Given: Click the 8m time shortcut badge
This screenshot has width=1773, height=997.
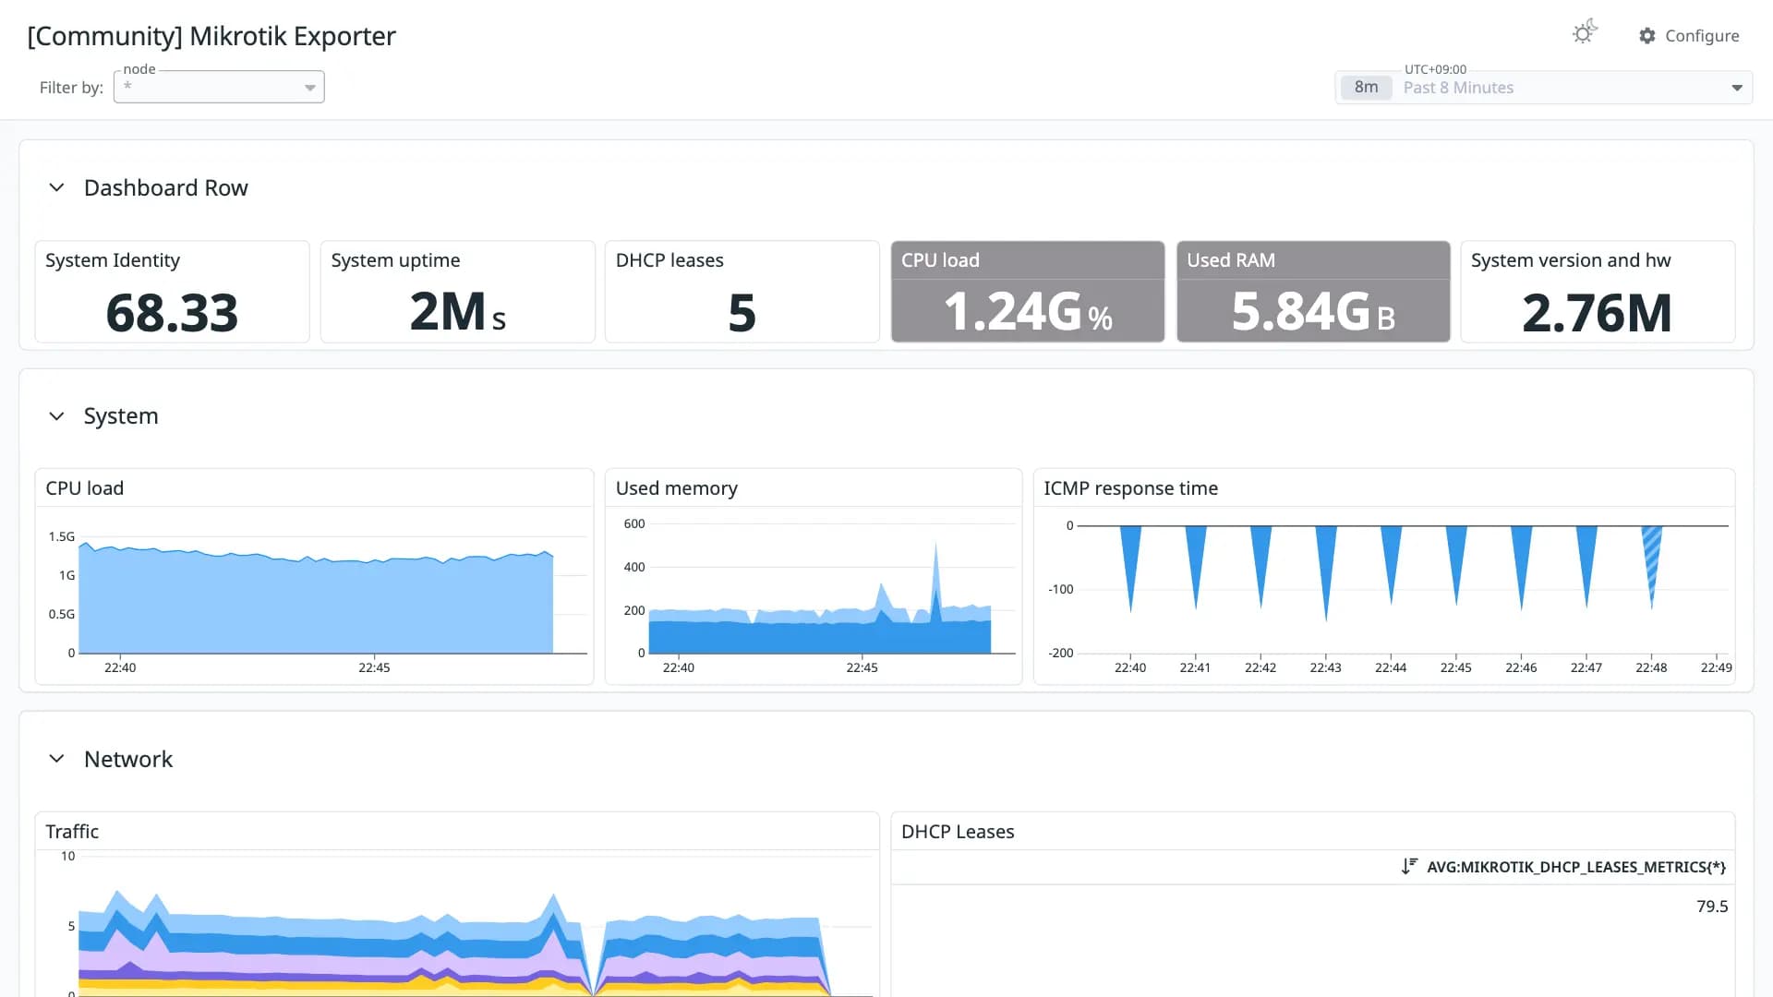Looking at the screenshot, I should point(1366,87).
